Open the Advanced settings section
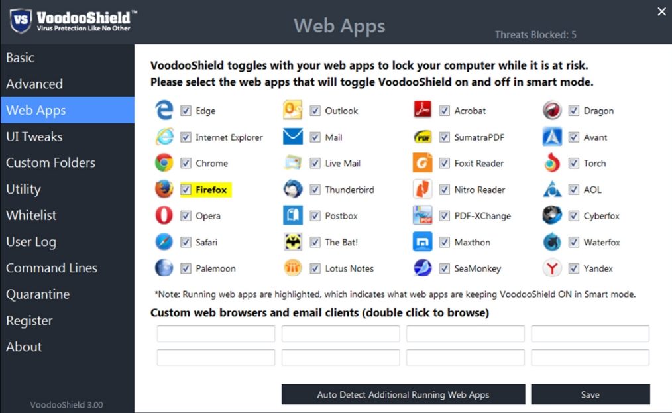Viewport: 672px width, 413px height. (68, 84)
